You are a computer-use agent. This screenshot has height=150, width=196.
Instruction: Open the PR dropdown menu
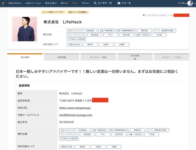[x=75, y=3]
